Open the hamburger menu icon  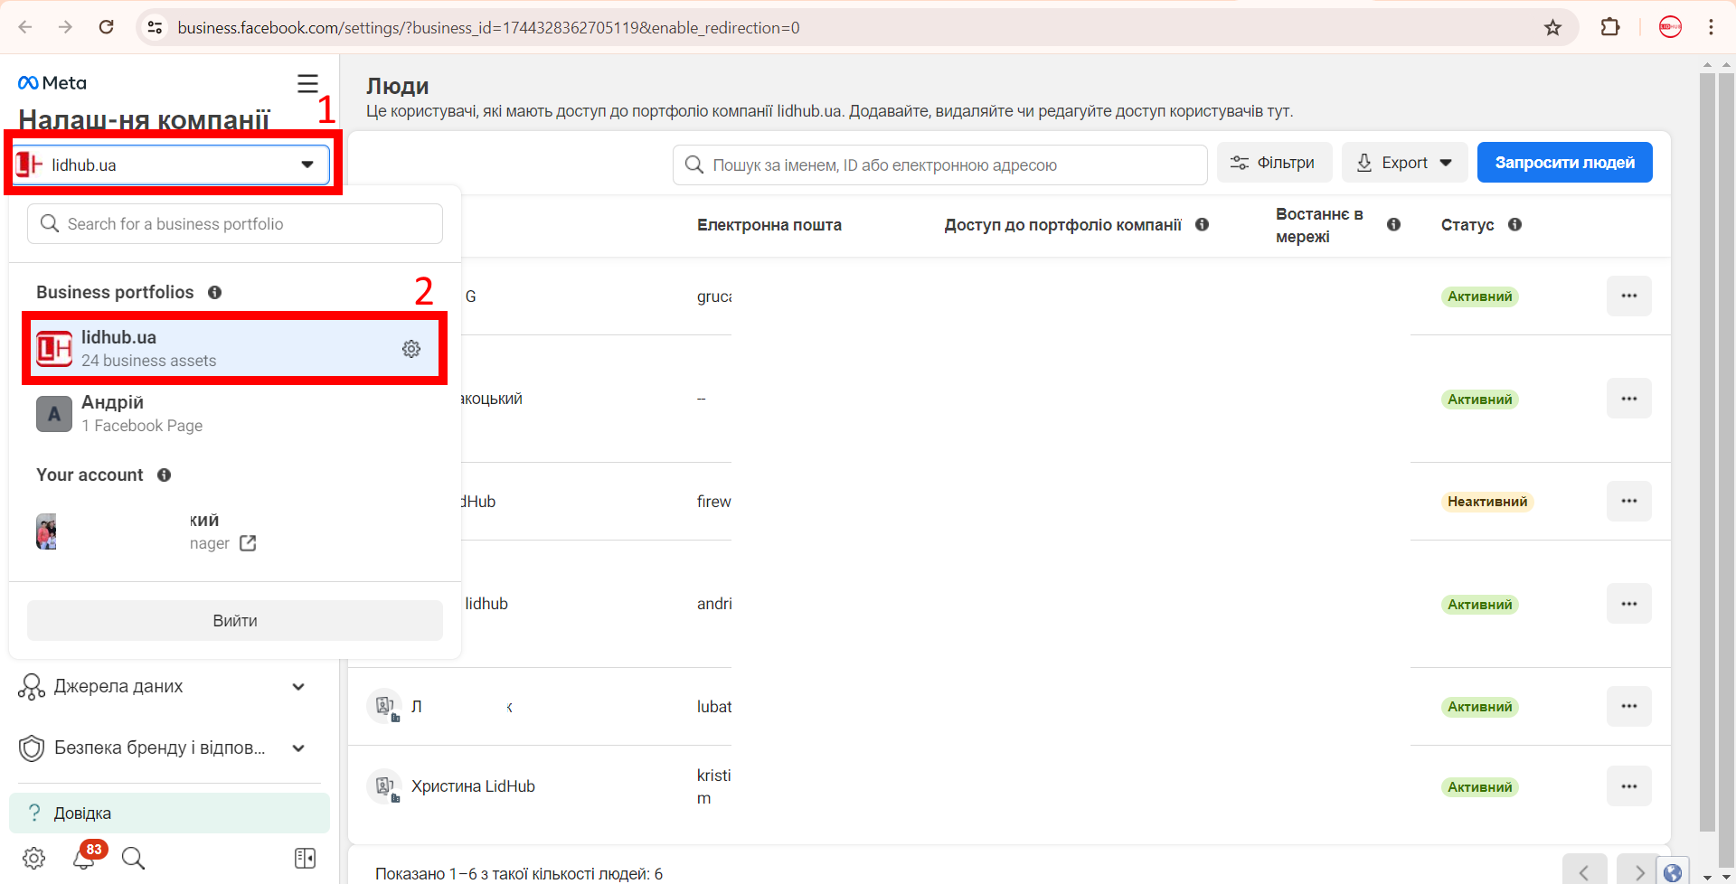tap(307, 84)
